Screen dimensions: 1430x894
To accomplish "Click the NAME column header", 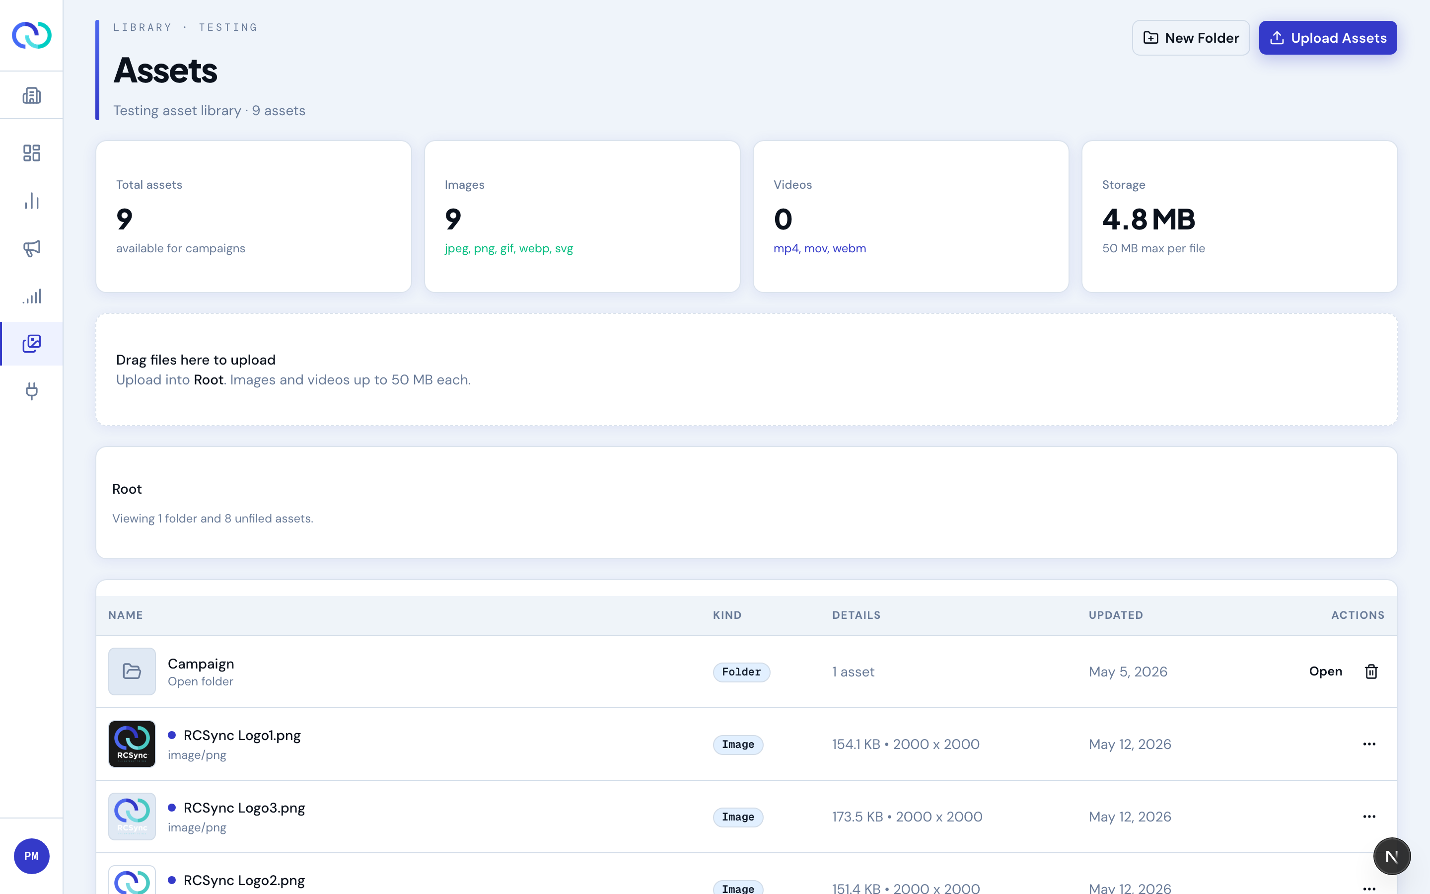I will tap(125, 615).
